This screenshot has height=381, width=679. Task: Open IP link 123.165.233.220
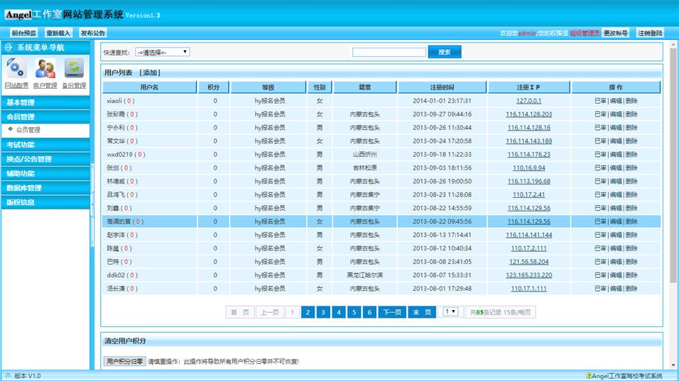pos(528,275)
